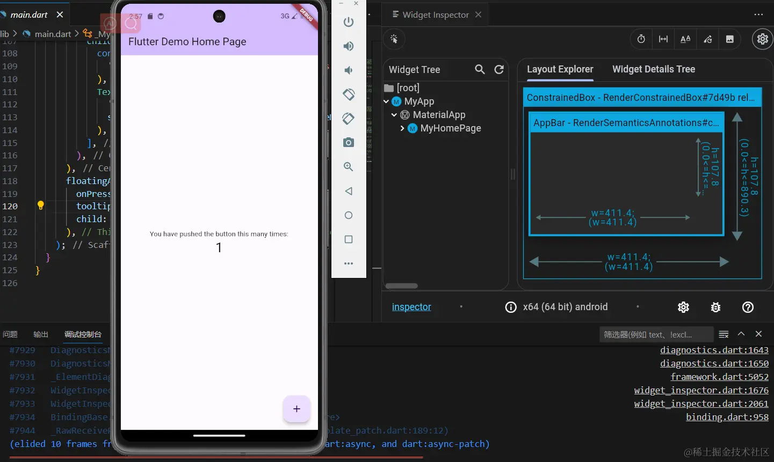Switch to the 调试控制台 panel tab
The image size is (774, 462).
83,334
